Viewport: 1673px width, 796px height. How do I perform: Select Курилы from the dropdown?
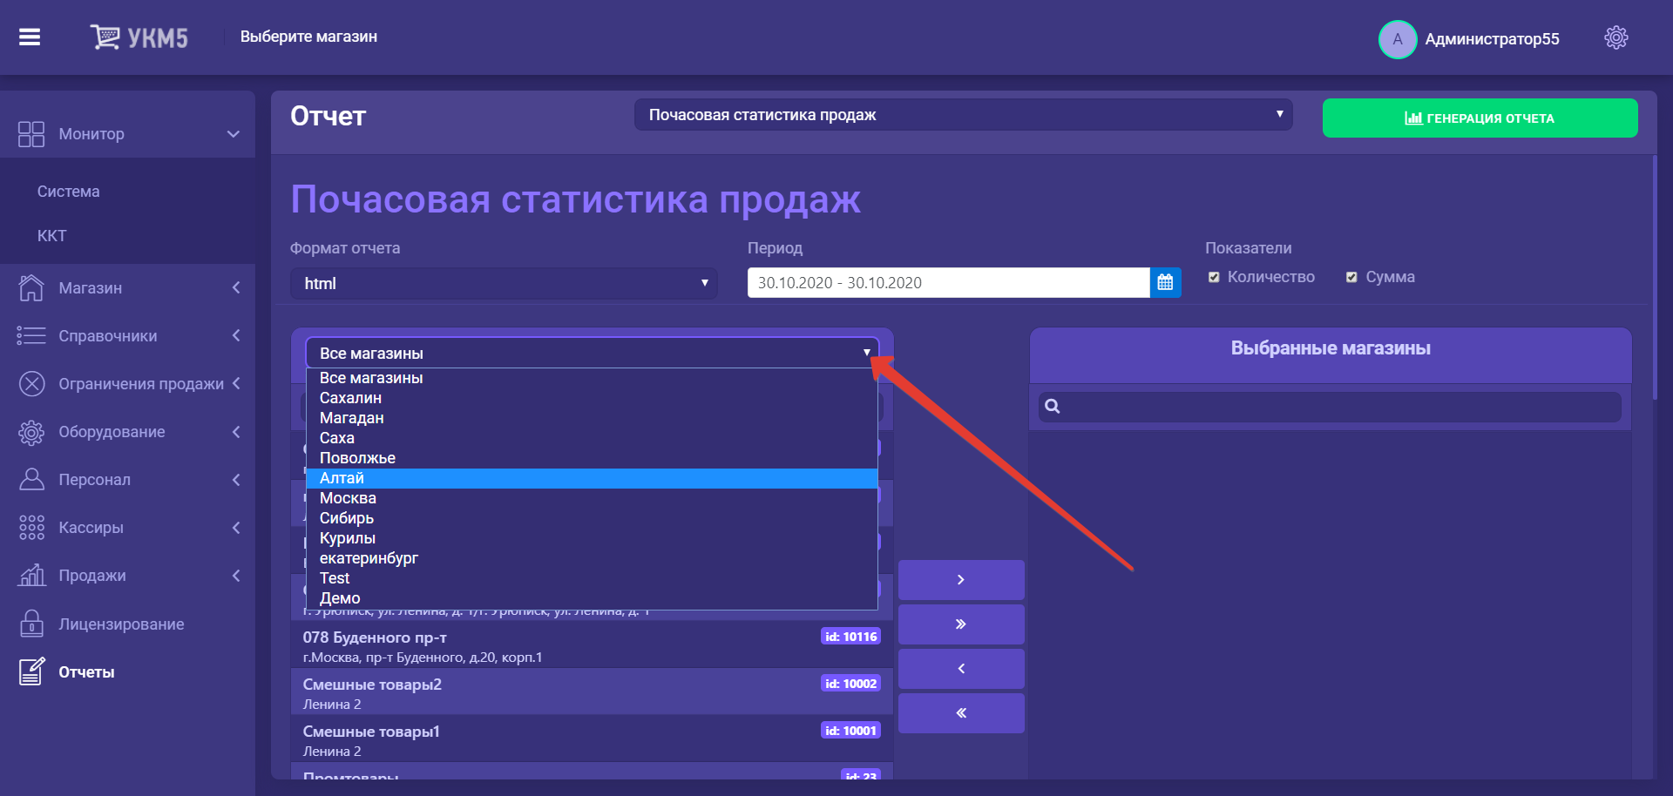click(x=592, y=538)
